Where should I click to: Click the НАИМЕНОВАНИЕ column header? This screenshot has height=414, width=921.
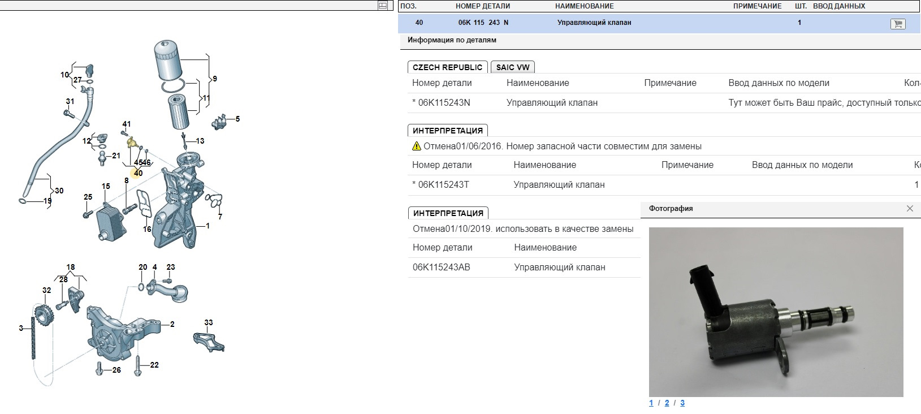(585, 6)
